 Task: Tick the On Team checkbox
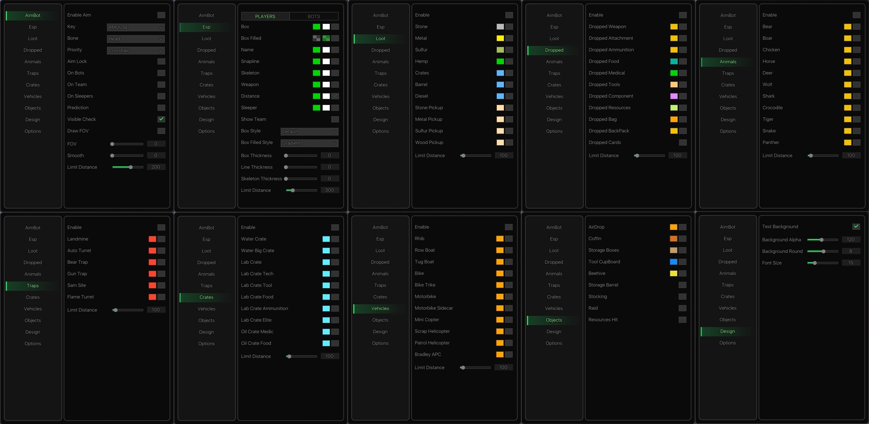pyautogui.click(x=161, y=85)
